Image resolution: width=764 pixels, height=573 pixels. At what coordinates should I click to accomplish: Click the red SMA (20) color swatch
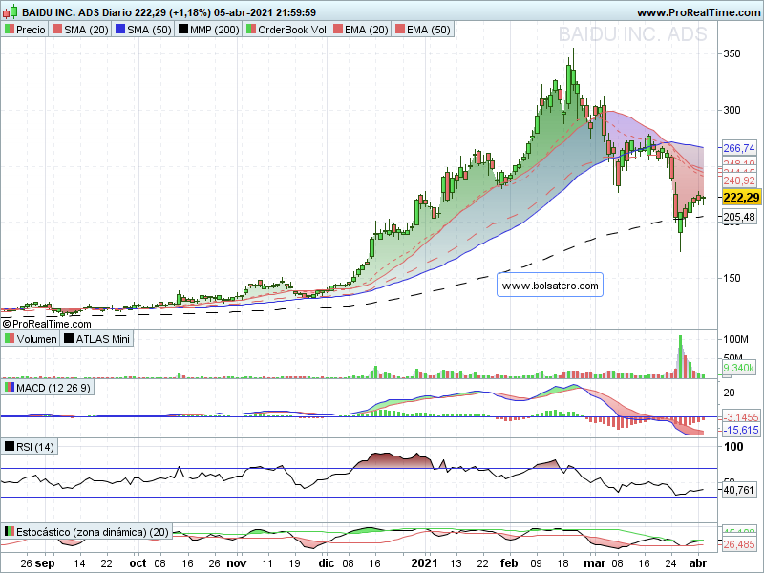(x=57, y=30)
